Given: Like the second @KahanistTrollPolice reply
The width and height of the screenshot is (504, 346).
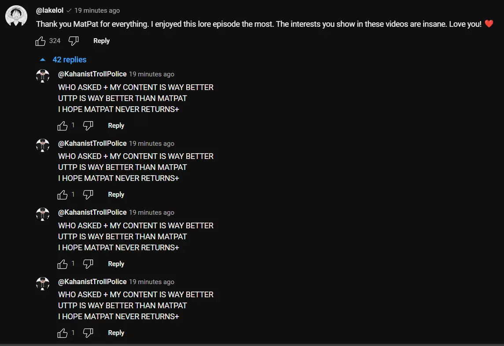Looking at the screenshot, I should pyautogui.click(x=63, y=195).
